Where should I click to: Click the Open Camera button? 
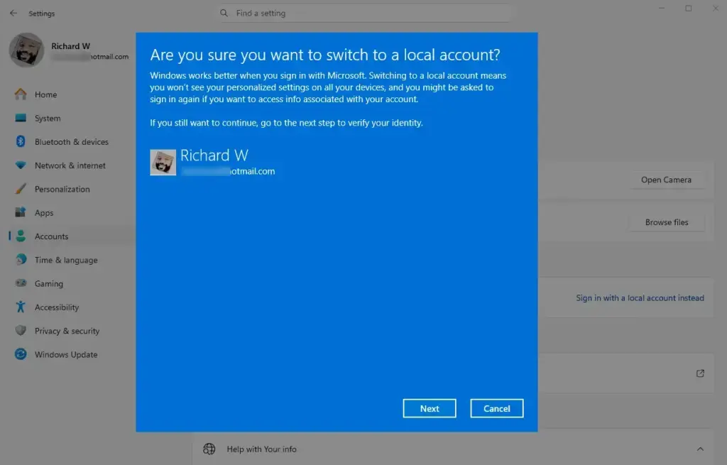(x=666, y=180)
